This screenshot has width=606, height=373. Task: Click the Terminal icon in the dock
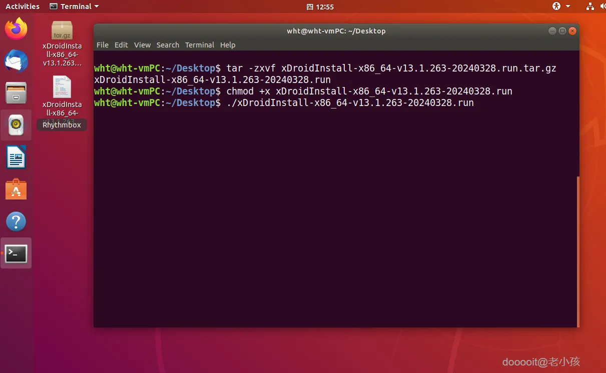coord(16,254)
